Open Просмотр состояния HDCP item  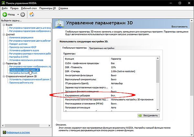pyautogui.click(x=23, y=47)
